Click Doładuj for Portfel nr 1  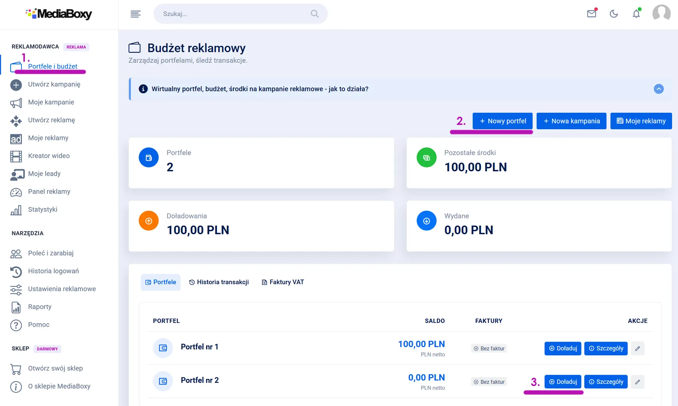click(x=563, y=348)
